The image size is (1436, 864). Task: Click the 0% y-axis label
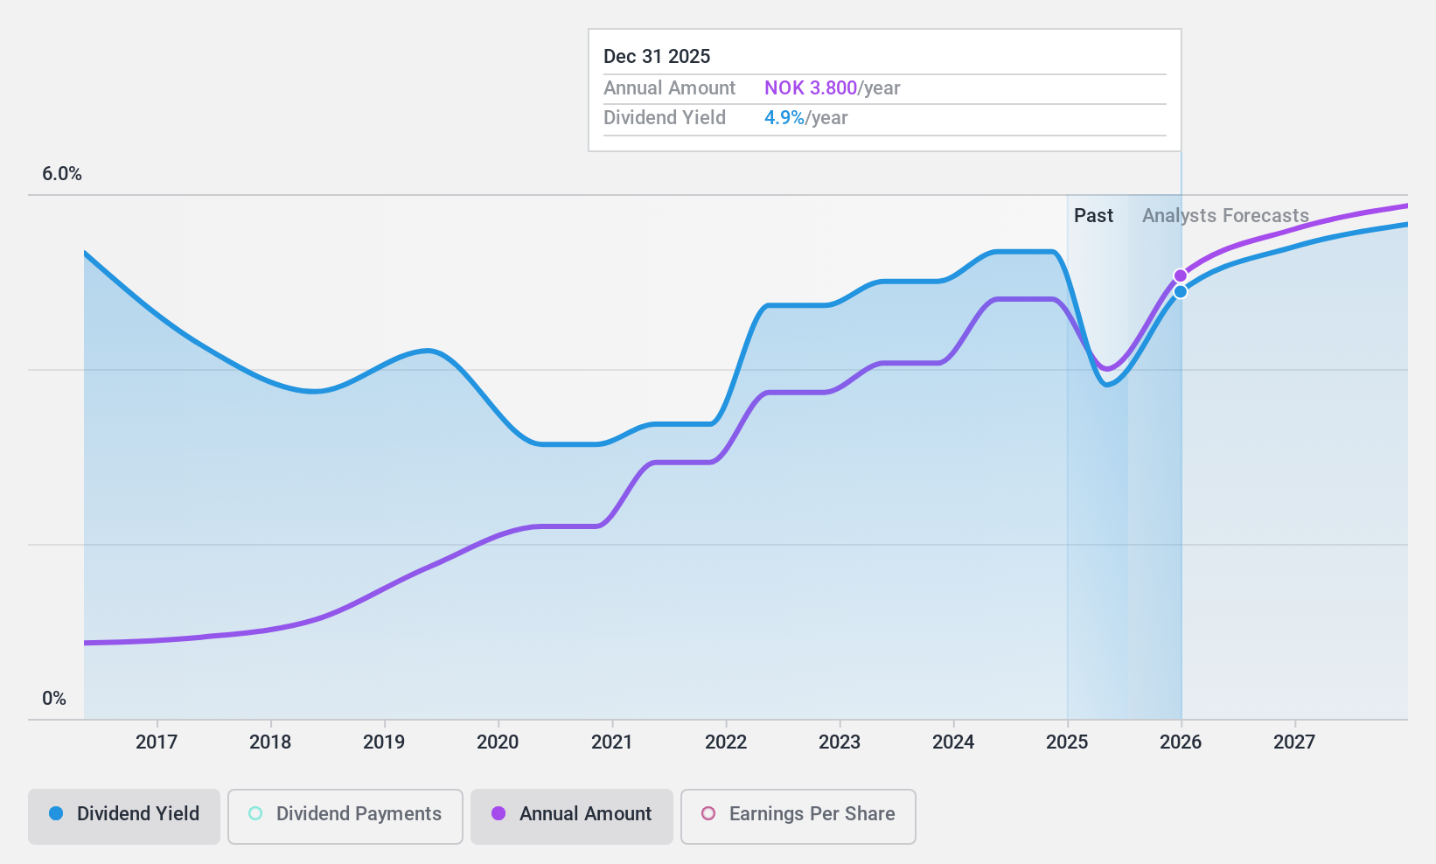point(54,699)
